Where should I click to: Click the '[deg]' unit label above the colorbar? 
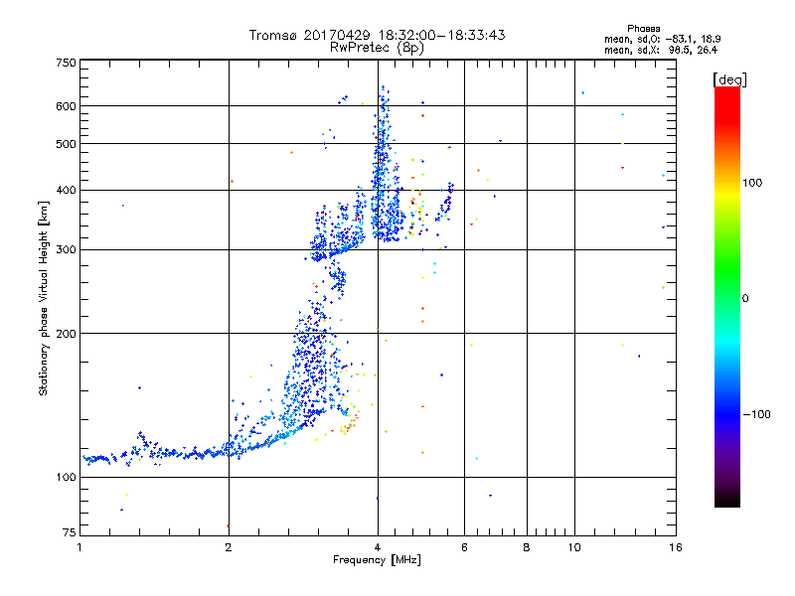click(729, 79)
